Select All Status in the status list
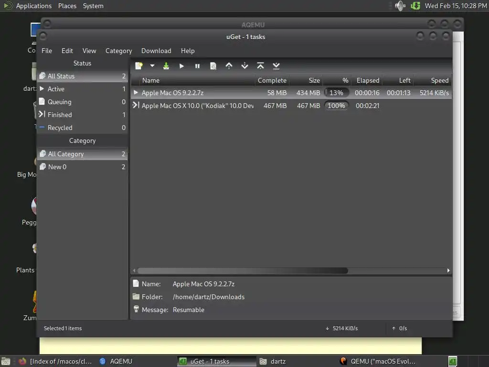This screenshot has height=367, width=489. [x=82, y=76]
